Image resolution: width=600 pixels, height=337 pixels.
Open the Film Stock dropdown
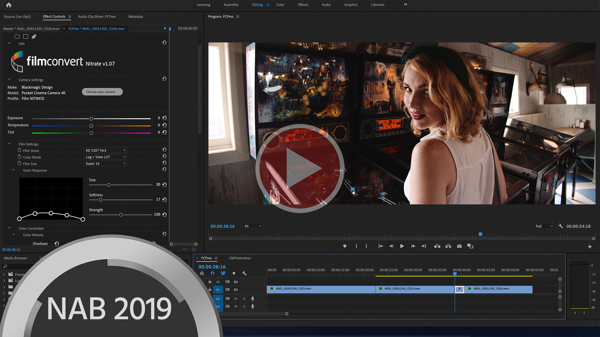[x=105, y=150]
